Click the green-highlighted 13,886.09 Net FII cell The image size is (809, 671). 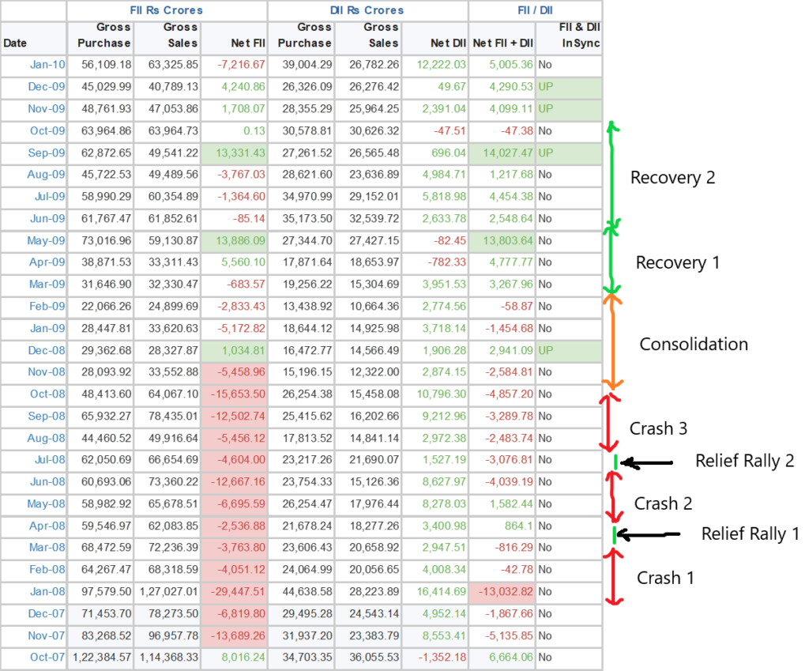click(x=234, y=240)
